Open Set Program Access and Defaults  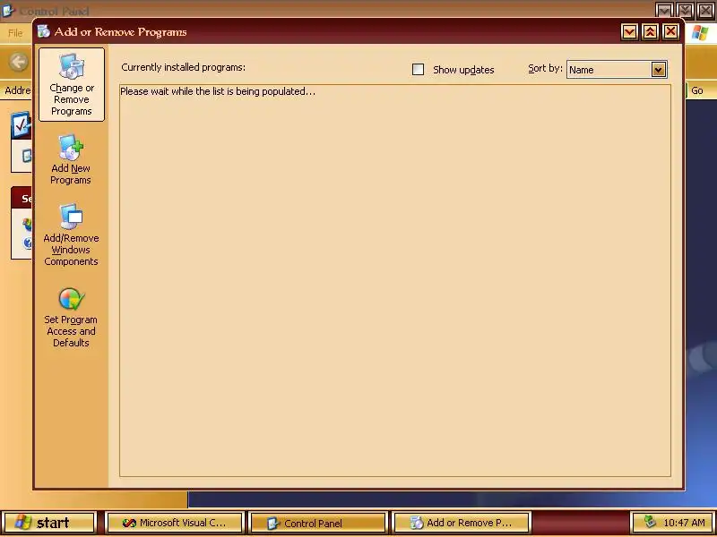71,318
